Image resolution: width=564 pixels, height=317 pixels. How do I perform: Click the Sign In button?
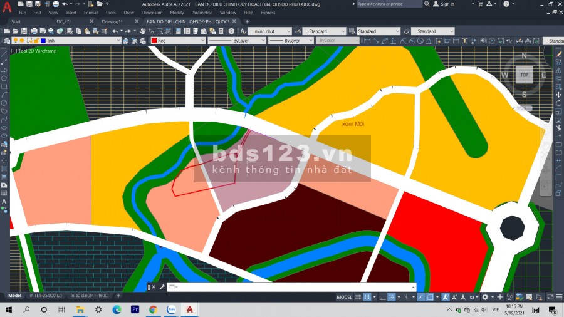(x=444, y=4)
